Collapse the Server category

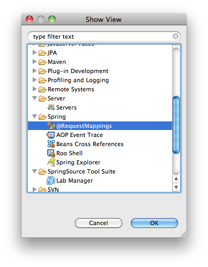point(35,98)
